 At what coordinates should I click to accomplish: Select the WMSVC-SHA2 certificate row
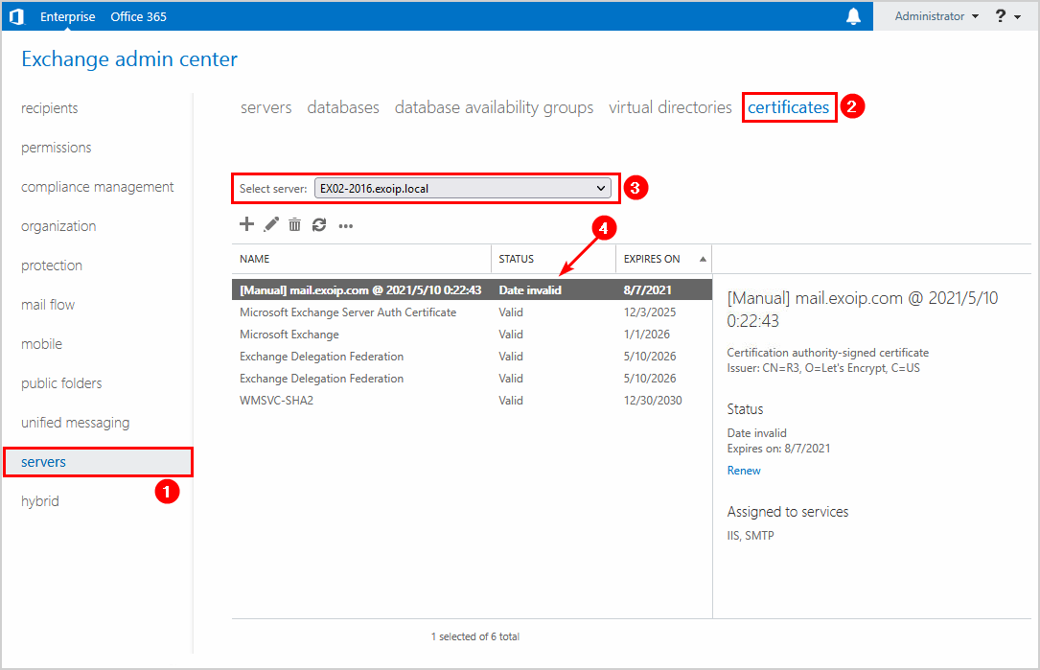tap(472, 400)
